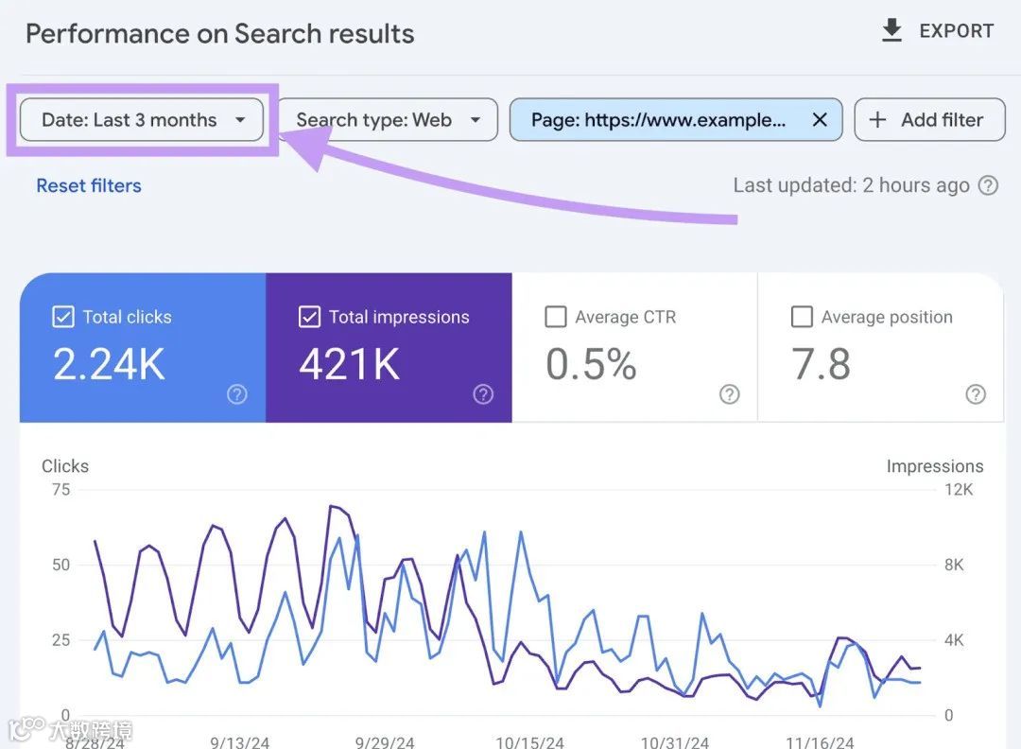Open help icon beside Last updated
Image resolution: width=1021 pixels, height=749 pixels.
coord(988,185)
